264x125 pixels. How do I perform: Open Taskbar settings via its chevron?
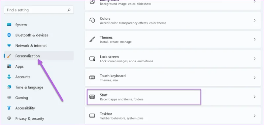[254, 115]
